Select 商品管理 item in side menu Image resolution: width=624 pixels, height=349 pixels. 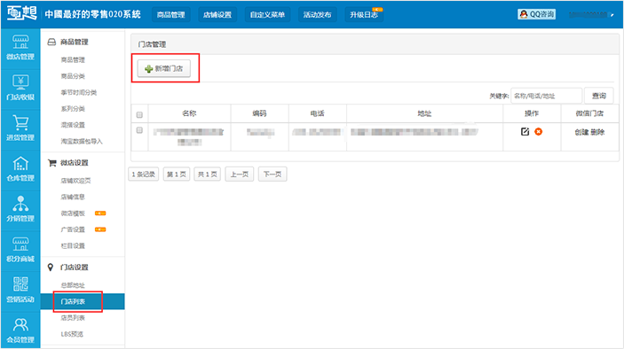73,60
